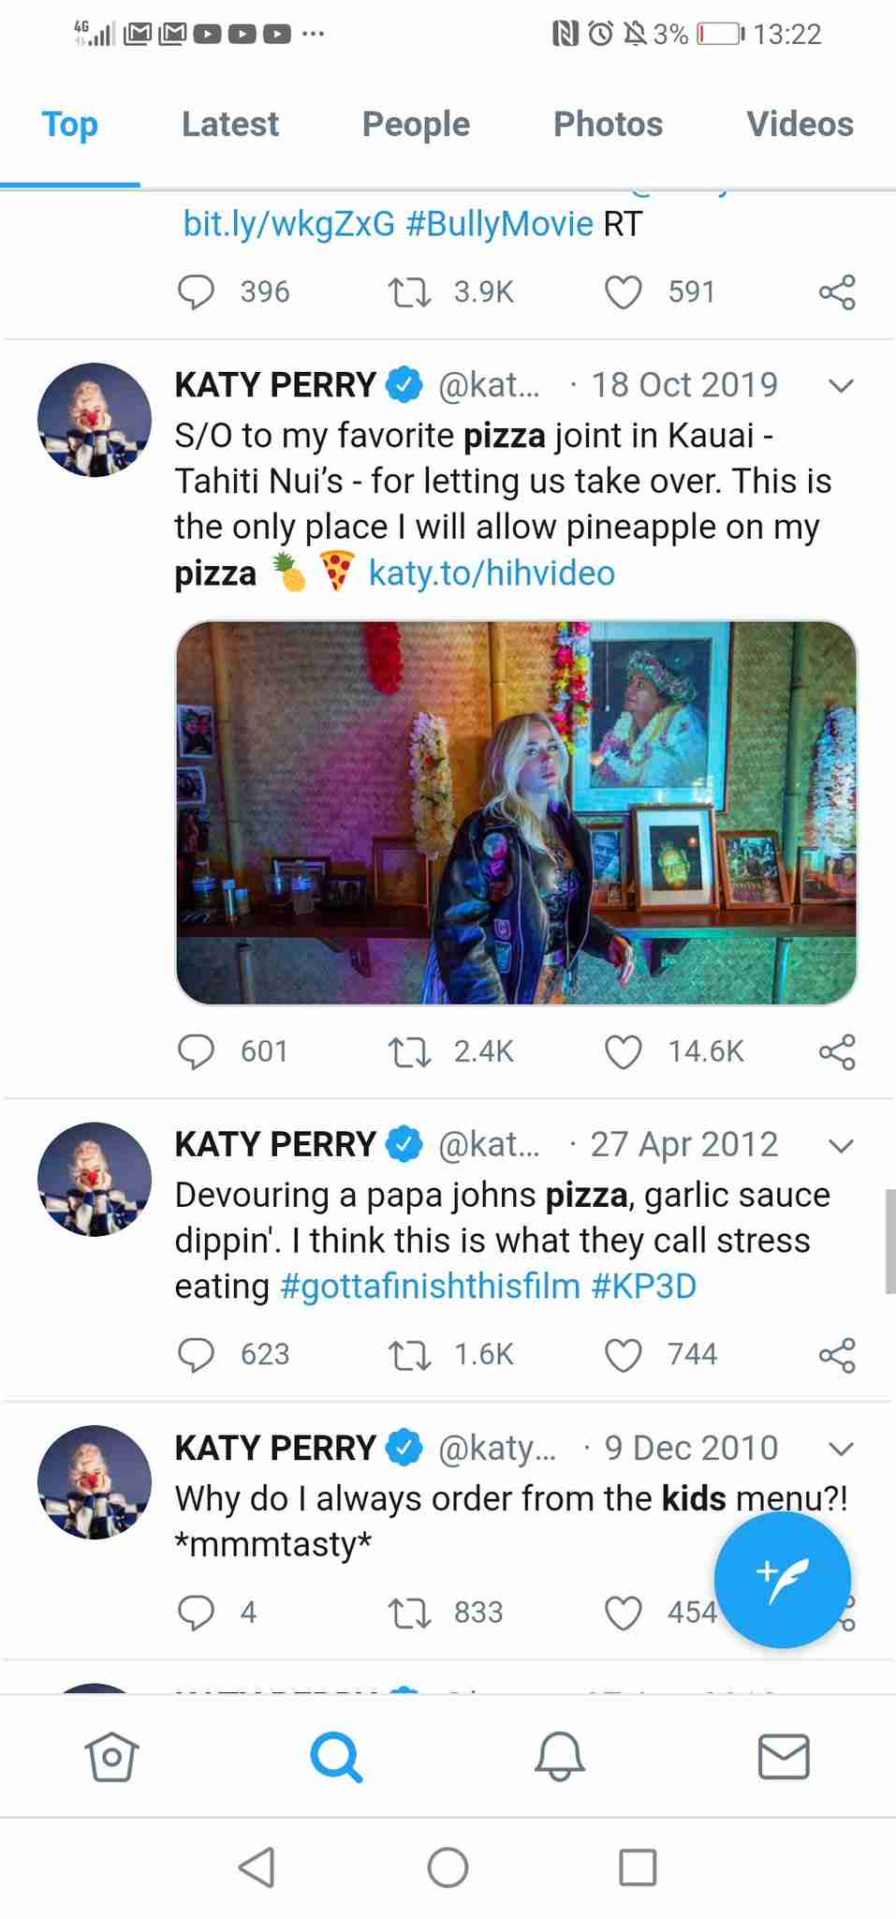Reply to the Tahiti Nui's pizza tweet
The height and width of the screenshot is (1919, 896).
point(197,1051)
